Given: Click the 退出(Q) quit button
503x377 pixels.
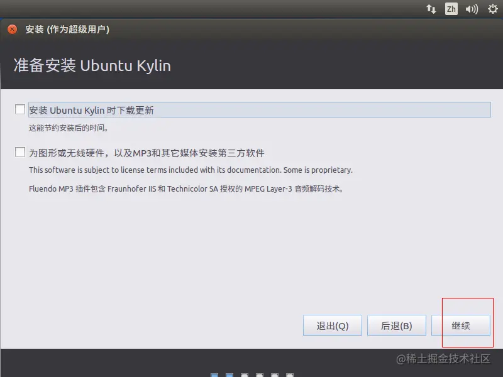Looking at the screenshot, I should point(333,325).
